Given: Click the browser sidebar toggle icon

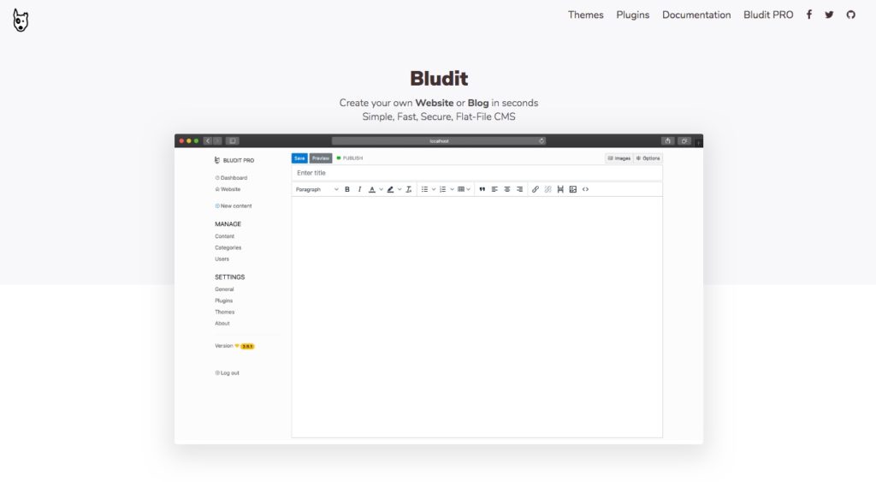Looking at the screenshot, I should [x=233, y=141].
